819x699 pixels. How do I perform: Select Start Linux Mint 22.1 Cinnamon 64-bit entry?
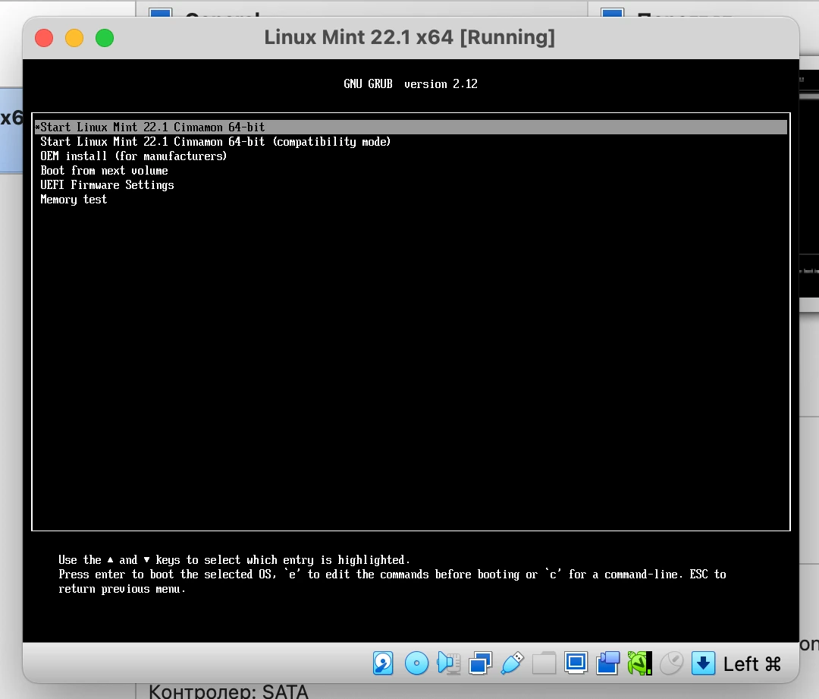[x=411, y=127]
